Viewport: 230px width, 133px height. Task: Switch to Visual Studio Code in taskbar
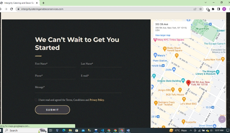[102, 130]
